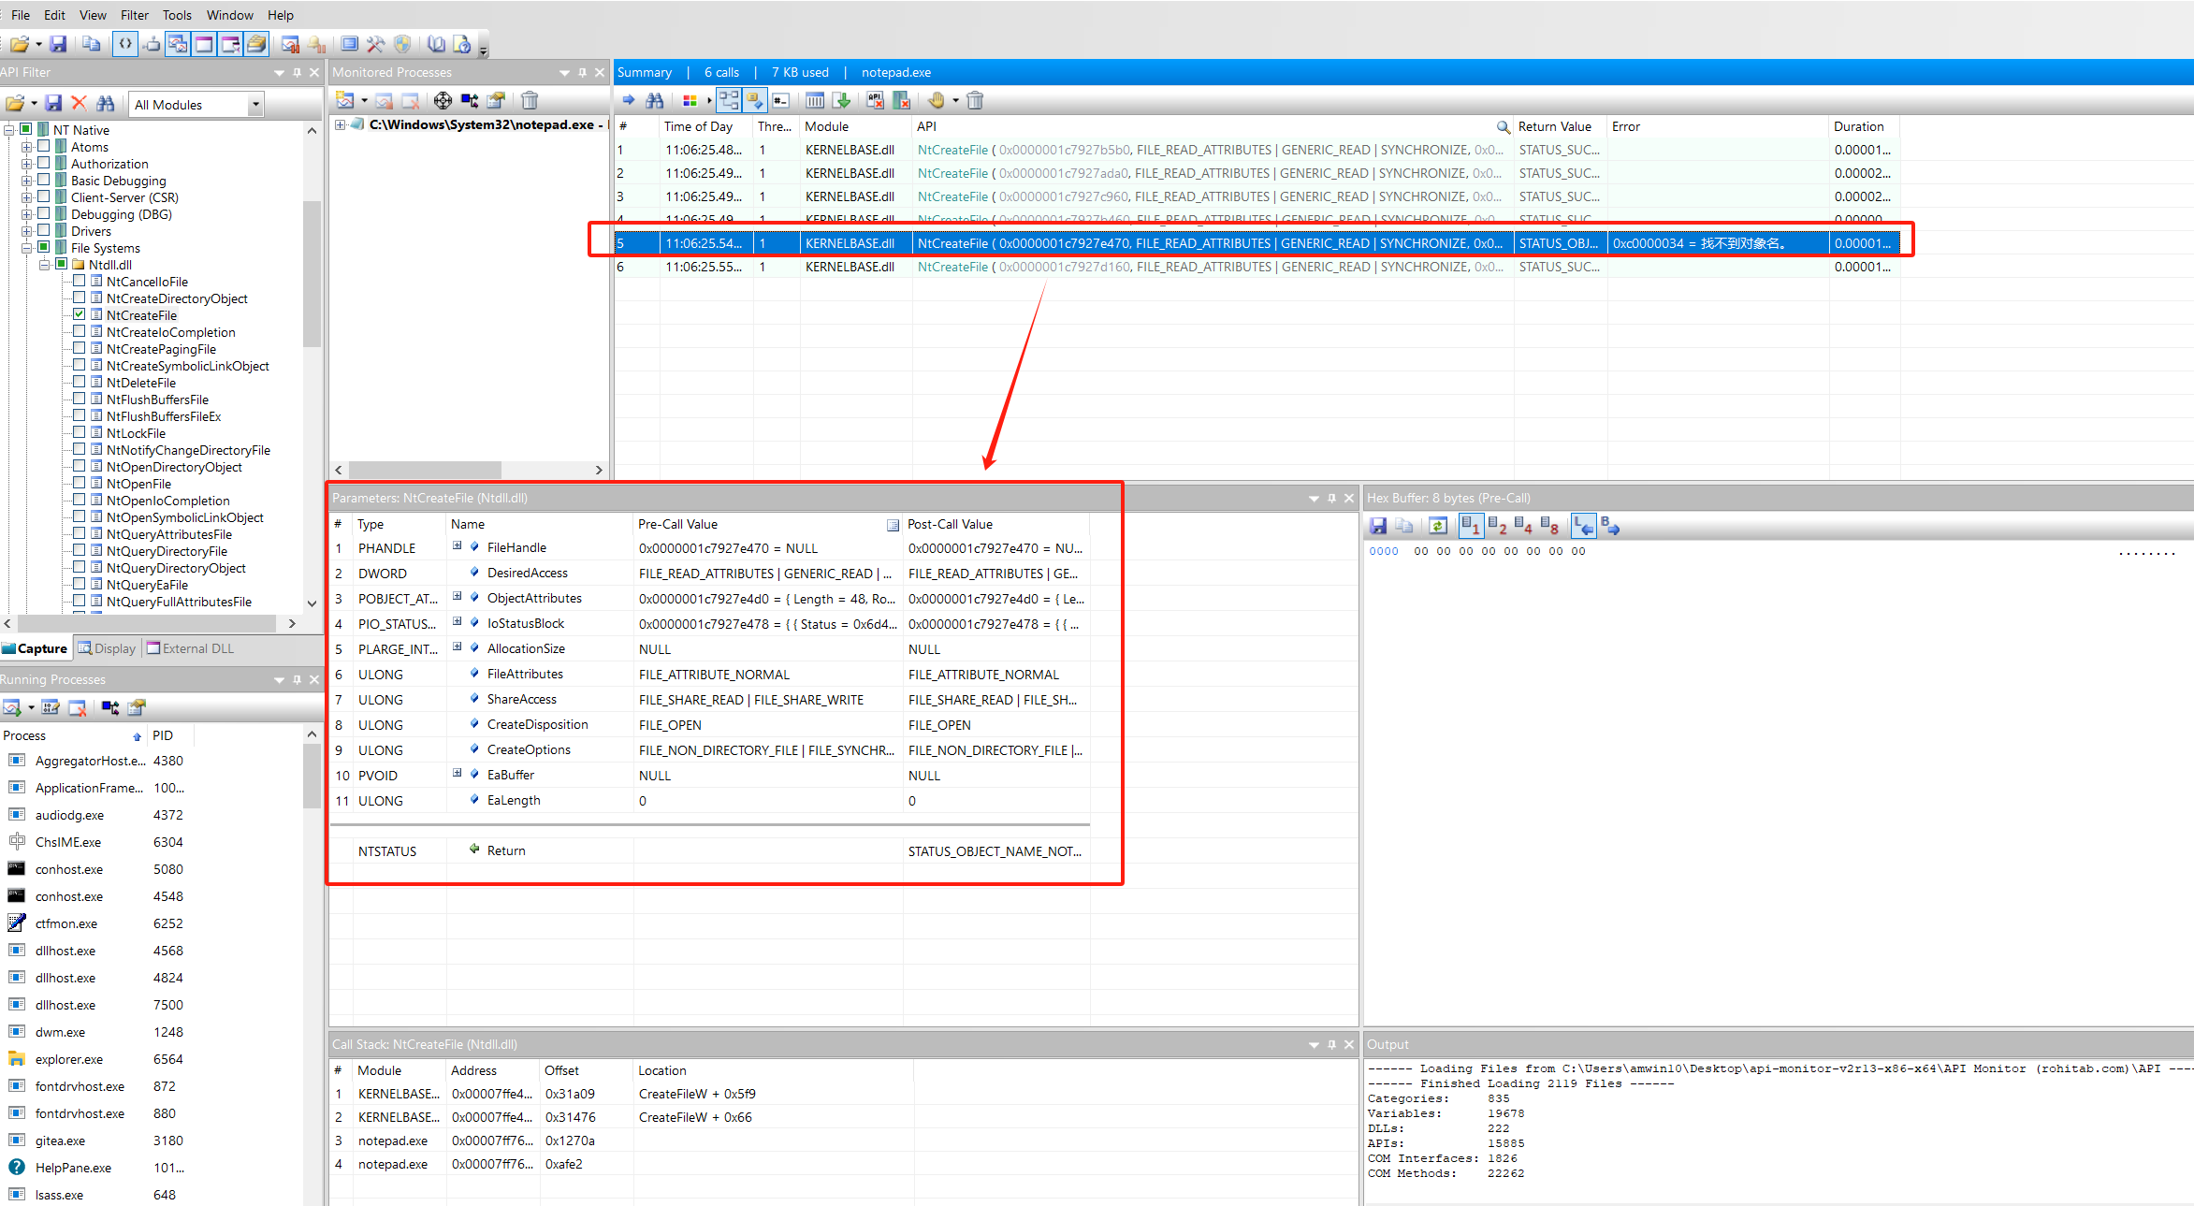Click the trash icon in Monitored Processes toolbar
This screenshot has width=2194, height=1206.
click(530, 100)
